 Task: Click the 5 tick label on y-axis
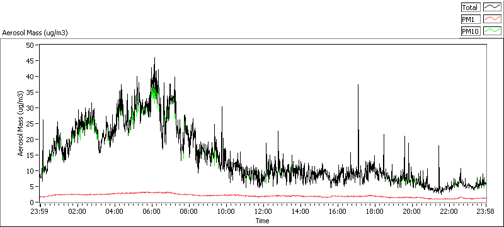point(33,186)
